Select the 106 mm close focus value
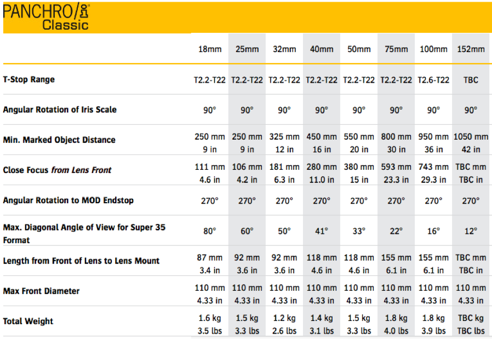This screenshot has width=492, height=339. (x=247, y=167)
